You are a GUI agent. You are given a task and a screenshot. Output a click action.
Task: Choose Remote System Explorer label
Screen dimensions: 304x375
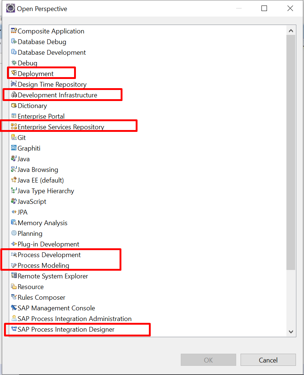[x=53, y=277]
